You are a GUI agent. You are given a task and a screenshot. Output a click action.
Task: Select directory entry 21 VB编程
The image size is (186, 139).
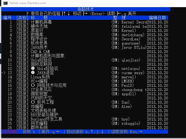[37, 107]
